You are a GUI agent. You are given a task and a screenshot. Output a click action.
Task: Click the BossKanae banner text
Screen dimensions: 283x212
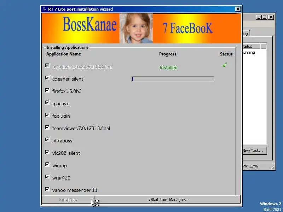pos(90,24)
